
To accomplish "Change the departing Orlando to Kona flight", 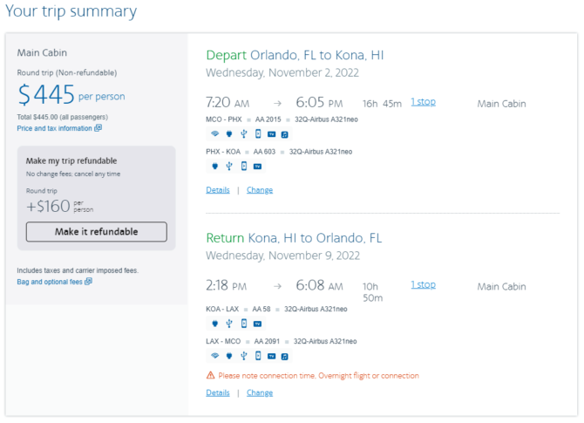I will pyautogui.click(x=260, y=190).
